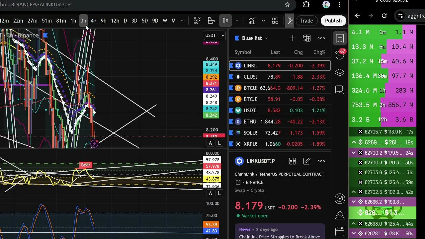Expand the 62693.0 trade row in aggr.trade
The height and width of the screenshot is (239, 425).
point(354,224)
